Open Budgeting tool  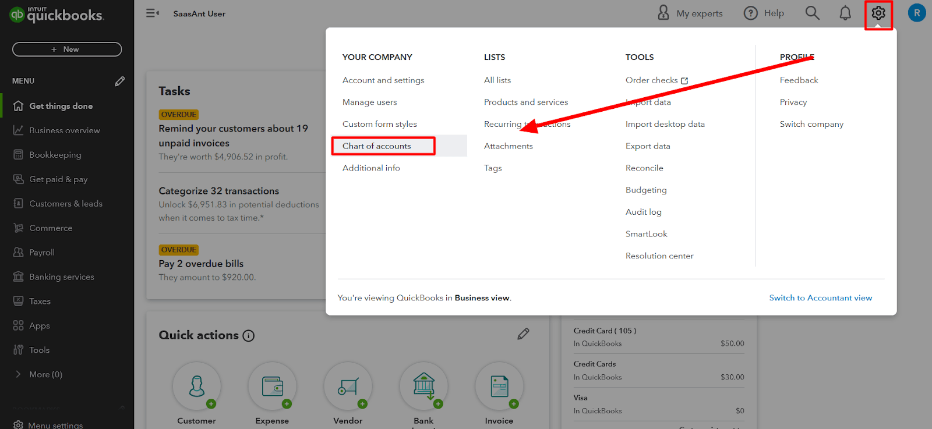tap(646, 190)
